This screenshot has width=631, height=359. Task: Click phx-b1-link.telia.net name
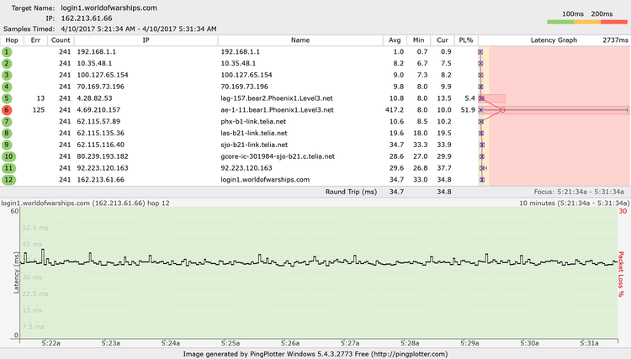click(253, 121)
